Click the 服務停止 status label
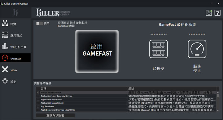 coord(197,68)
